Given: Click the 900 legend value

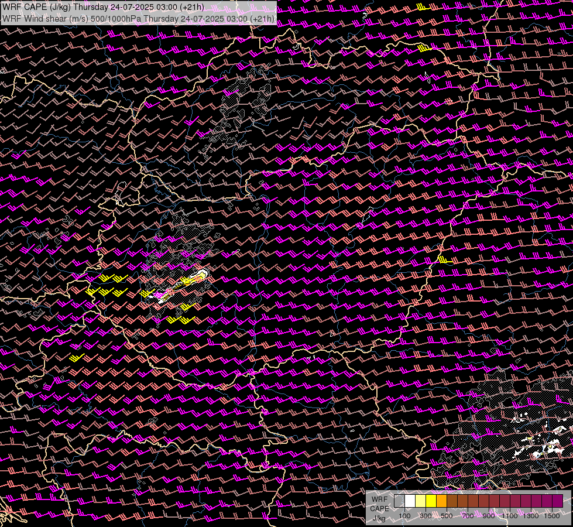Looking at the screenshot, I should tap(489, 516).
